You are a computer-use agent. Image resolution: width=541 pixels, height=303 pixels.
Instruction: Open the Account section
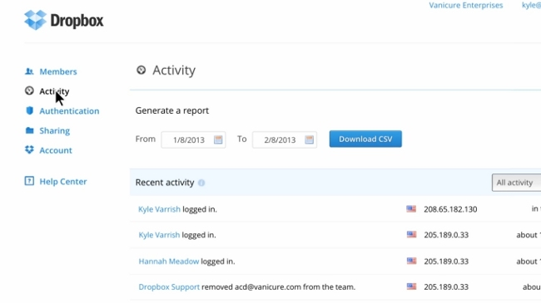[x=56, y=150]
